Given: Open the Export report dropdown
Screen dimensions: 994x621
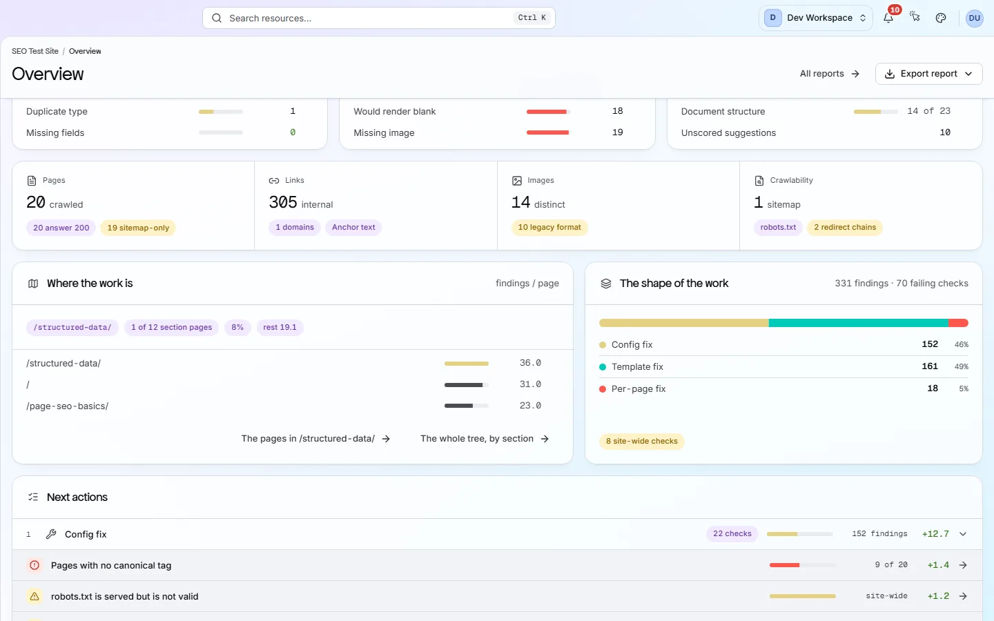Looking at the screenshot, I should [x=928, y=74].
